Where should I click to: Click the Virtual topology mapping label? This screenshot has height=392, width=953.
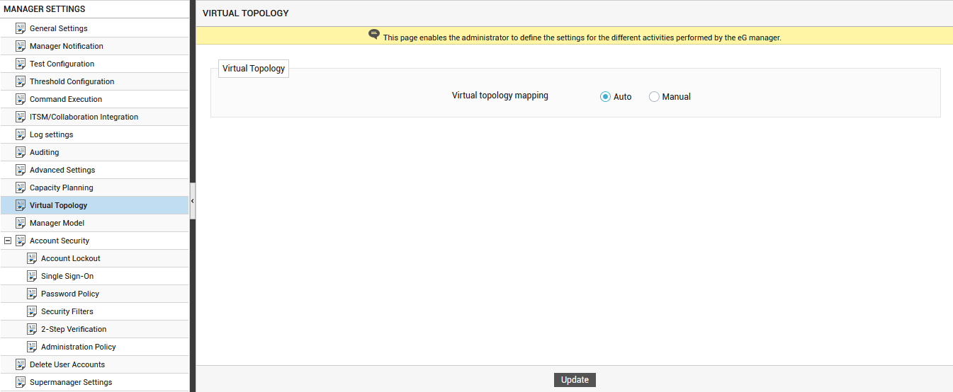[x=500, y=96]
